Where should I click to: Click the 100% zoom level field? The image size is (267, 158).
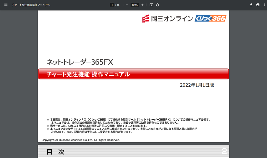[135, 5]
